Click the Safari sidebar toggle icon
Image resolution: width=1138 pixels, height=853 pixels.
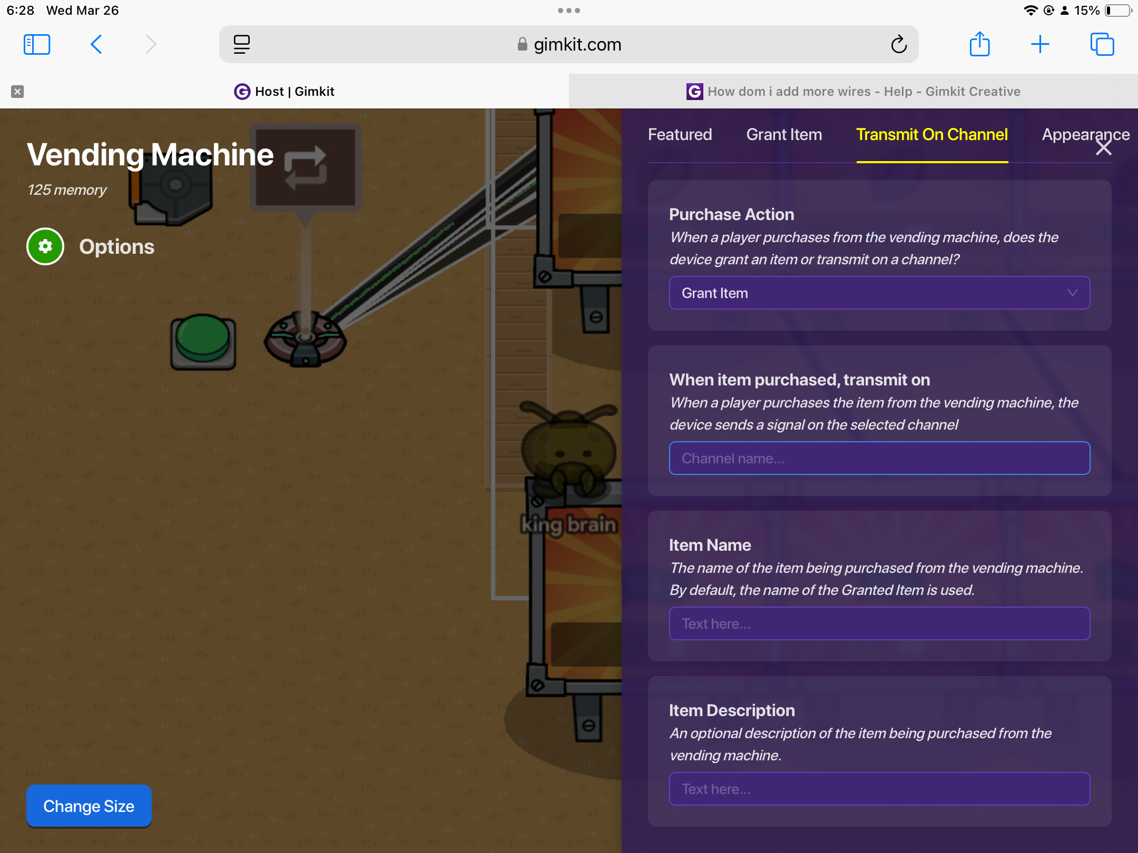tap(37, 44)
